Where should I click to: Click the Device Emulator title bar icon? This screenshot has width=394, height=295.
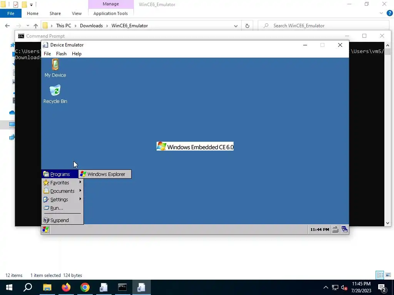(45, 45)
